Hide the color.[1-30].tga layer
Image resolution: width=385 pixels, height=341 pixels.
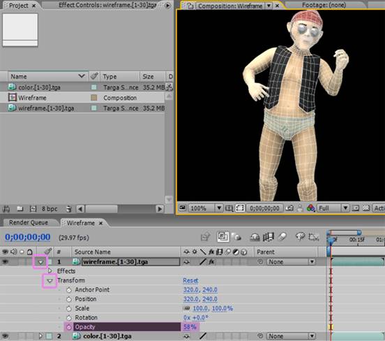[5, 336]
